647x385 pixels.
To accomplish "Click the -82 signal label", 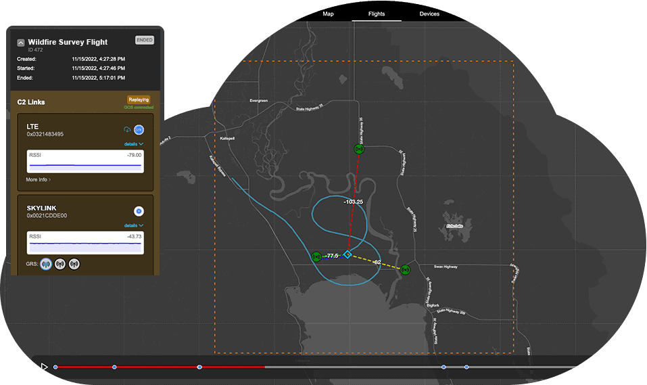I will (x=377, y=263).
